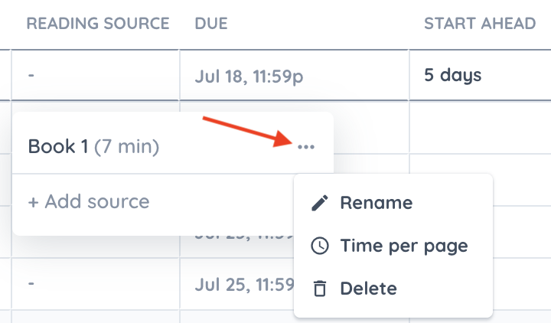Click the empty start ahead cell beside Book 1
Image resolution: width=551 pixels, height=323 pixels.
pyautogui.click(x=480, y=128)
